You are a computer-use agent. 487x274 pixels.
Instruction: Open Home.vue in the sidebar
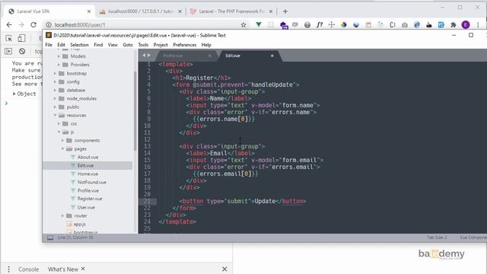coord(88,174)
